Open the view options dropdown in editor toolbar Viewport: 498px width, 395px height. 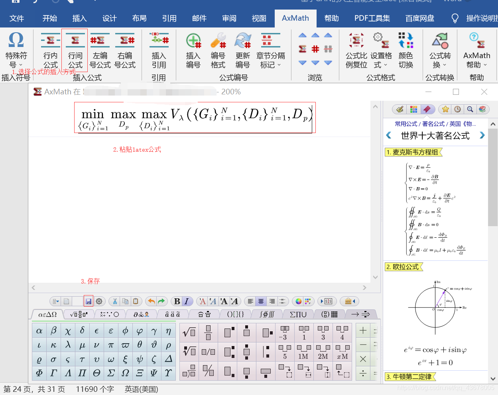(x=55, y=301)
